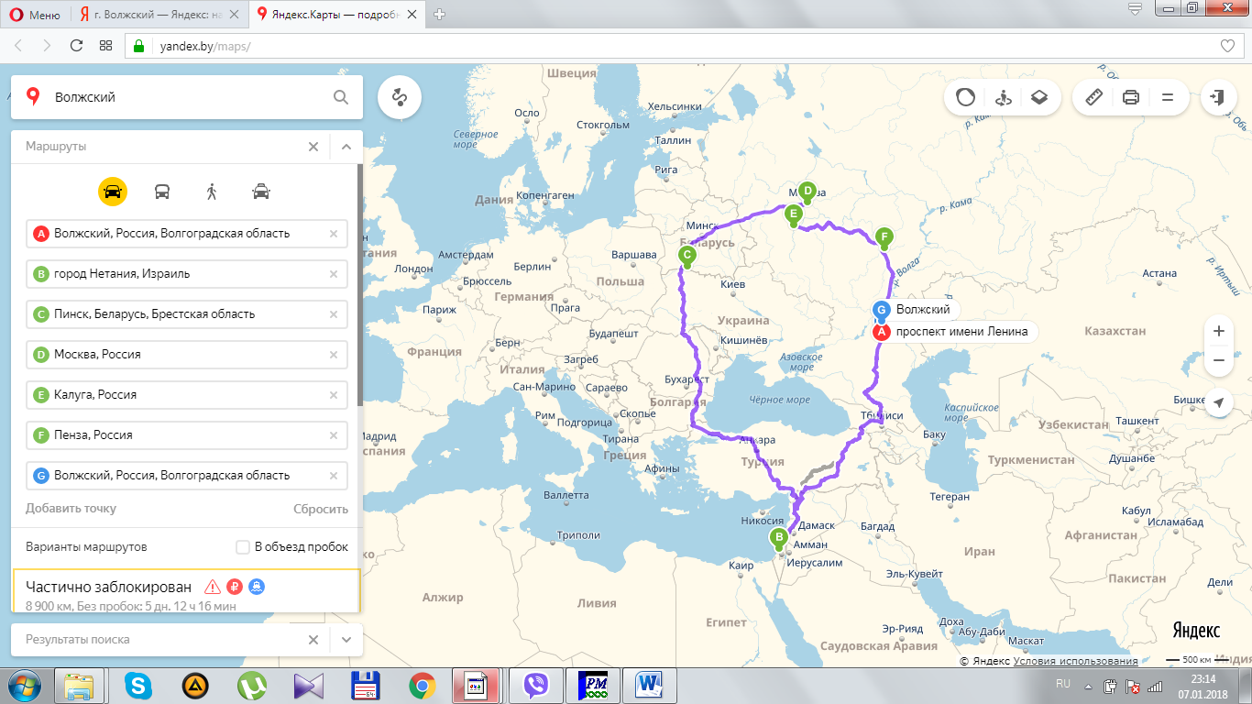
Task: Enable the 'В объезд пробок' checkbox
Action: tap(243, 547)
